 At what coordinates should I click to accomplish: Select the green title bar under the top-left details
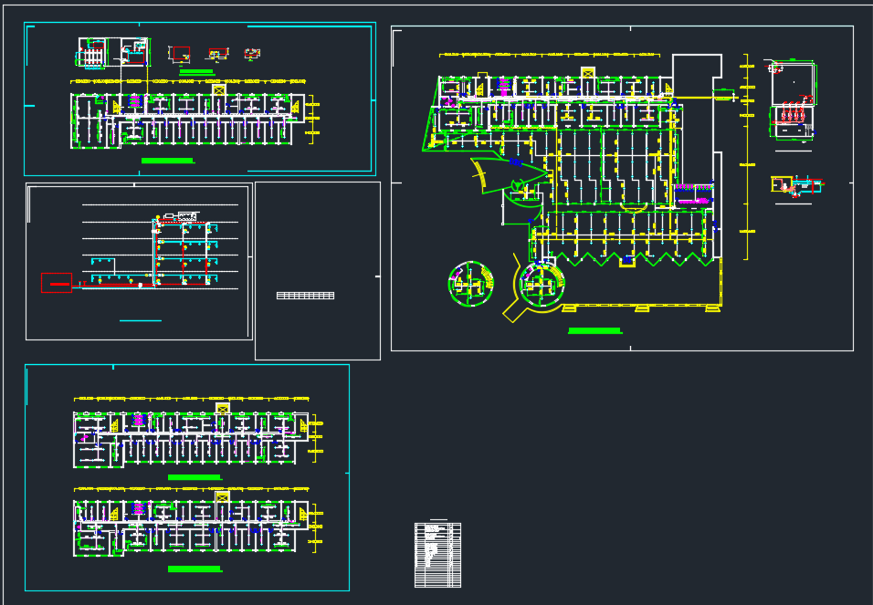point(196,72)
